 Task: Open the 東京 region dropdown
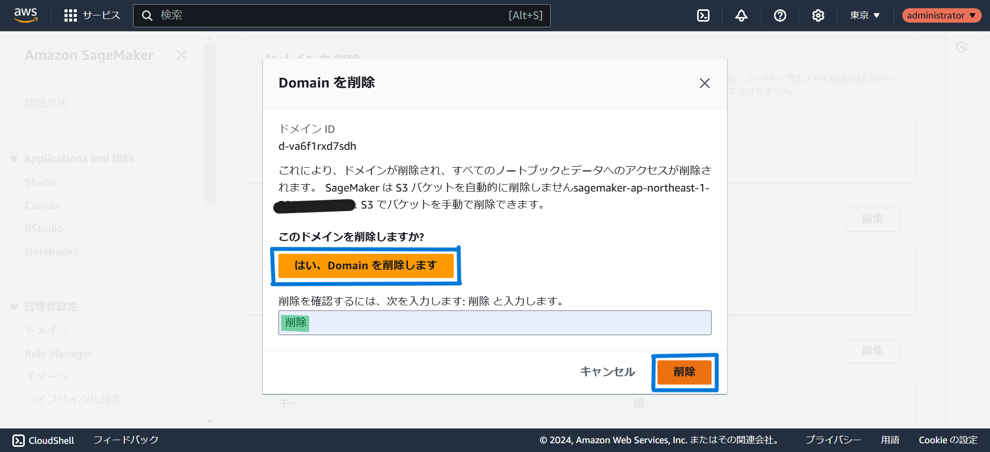(865, 15)
